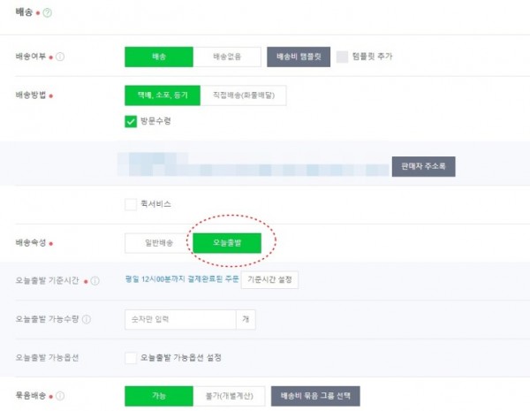Click the info icon next to 오늘출발 기준시간
The width and height of the screenshot is (530, 411).
click(95, 281)
